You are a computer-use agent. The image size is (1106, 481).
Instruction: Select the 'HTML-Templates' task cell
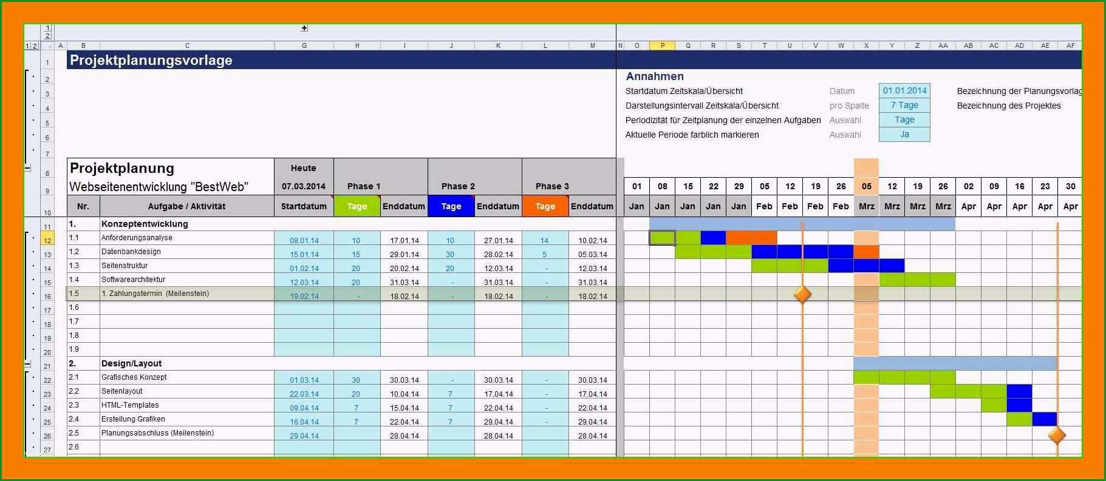coord(187,405)
